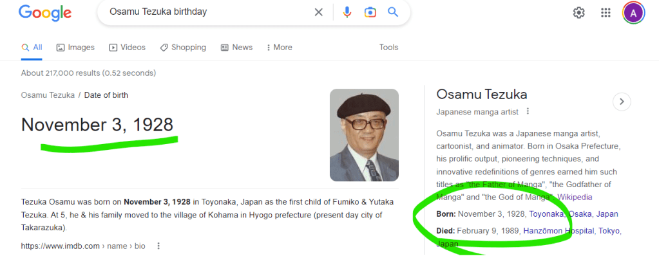The width and height of the screenshot is (659, 265).
Task: Expand the knowledge panel arrow button
Action: pos(621,101)
